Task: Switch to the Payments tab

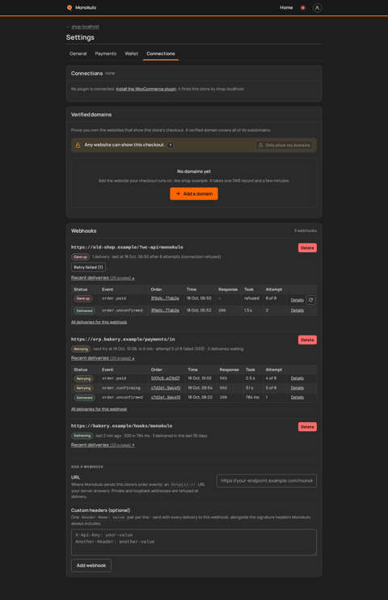Action: pyautogui.click(x=106, y=53)
